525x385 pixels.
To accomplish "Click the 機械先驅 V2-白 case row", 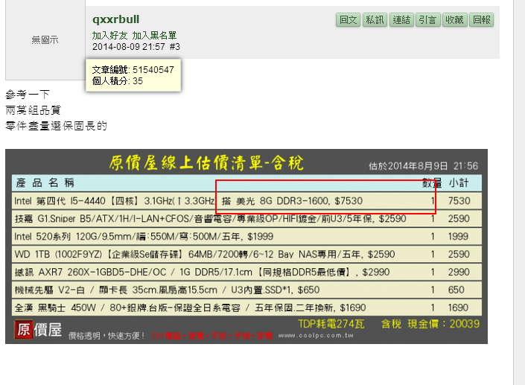I will pyautogui.click(x=246, y=290).
